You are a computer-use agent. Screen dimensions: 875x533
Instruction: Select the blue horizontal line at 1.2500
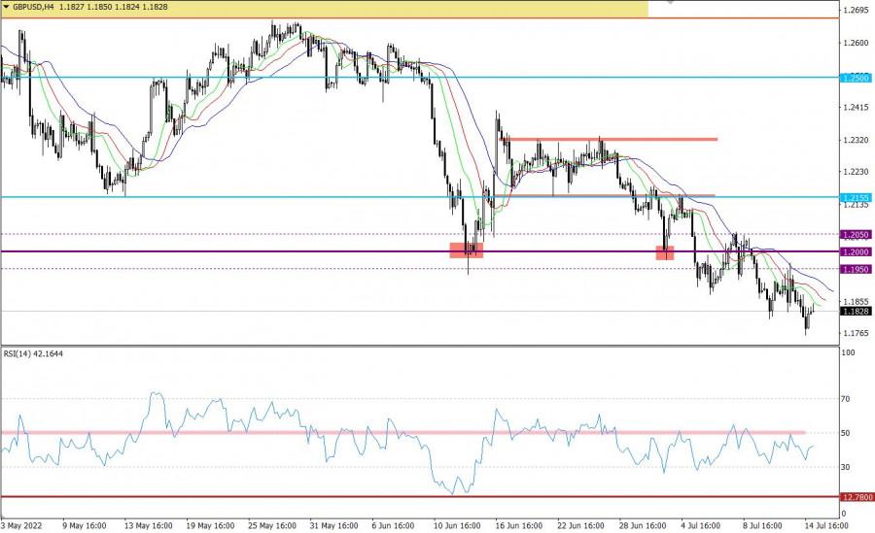pyautogui.click(x=420, y=78)
